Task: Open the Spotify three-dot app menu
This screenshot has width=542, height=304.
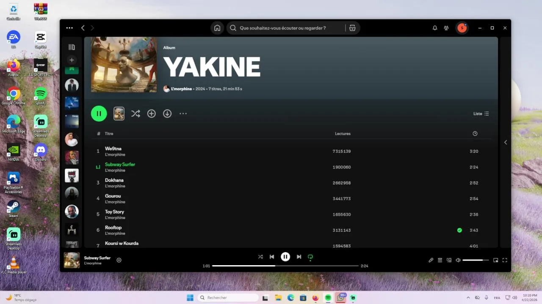Action: click(69, 28)
